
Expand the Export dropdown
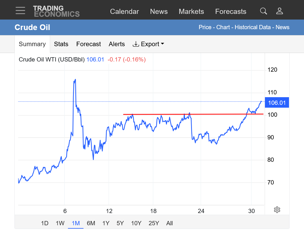149,44
